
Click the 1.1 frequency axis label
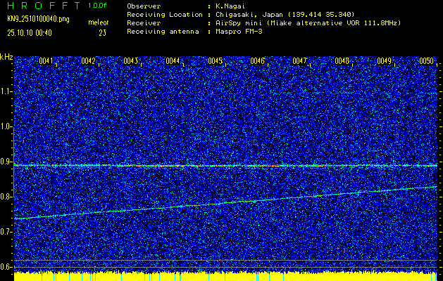pyautogui.click(x=6, y=91)
